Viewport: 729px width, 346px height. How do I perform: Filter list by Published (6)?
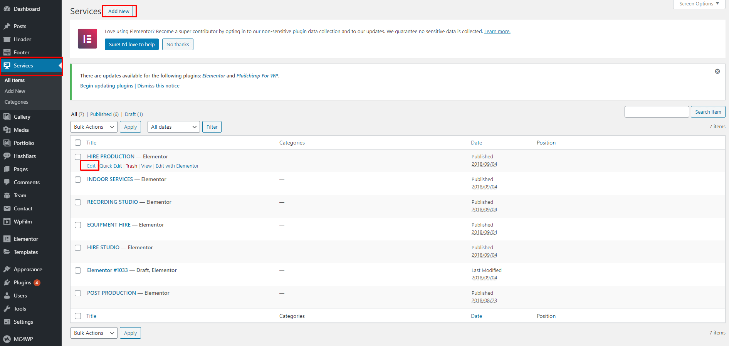pyautogui.click(x=104, y=114)
